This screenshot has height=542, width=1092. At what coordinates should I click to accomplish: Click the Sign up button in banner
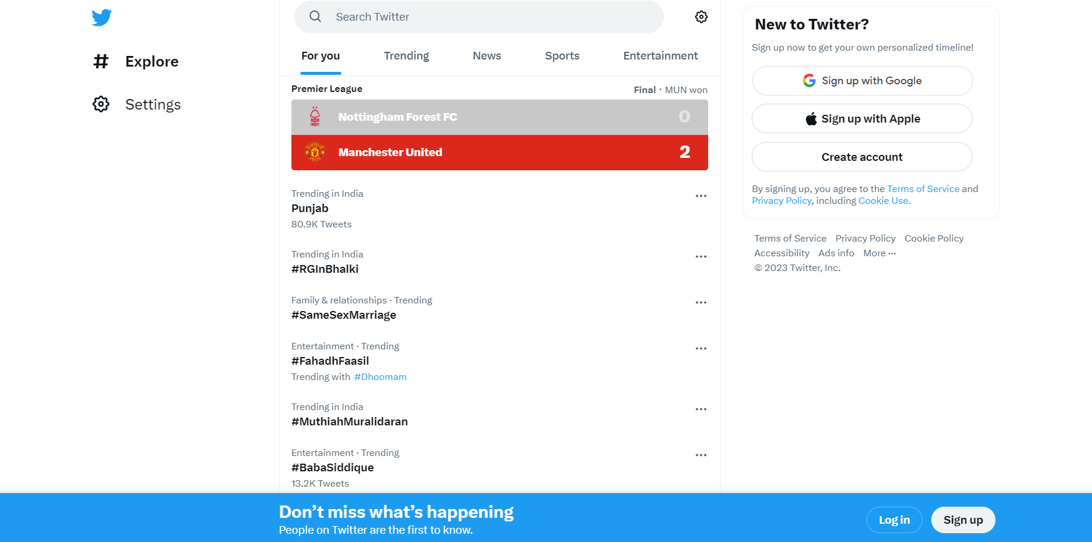[x=963, y=520]
